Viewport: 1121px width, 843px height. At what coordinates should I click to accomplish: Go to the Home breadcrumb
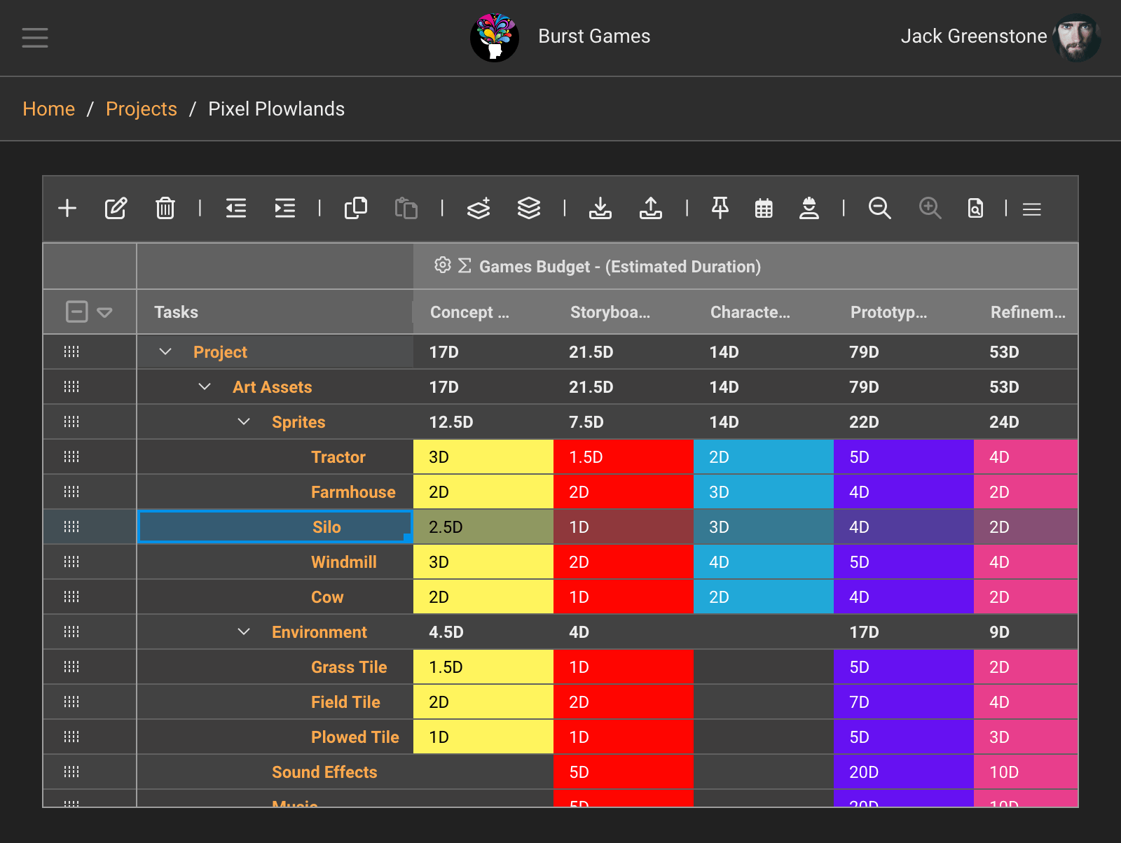49,109
